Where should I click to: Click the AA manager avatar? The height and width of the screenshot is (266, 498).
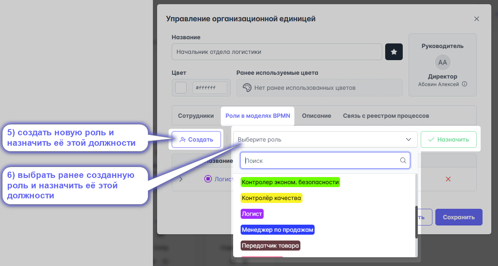(x=442, y=62)
